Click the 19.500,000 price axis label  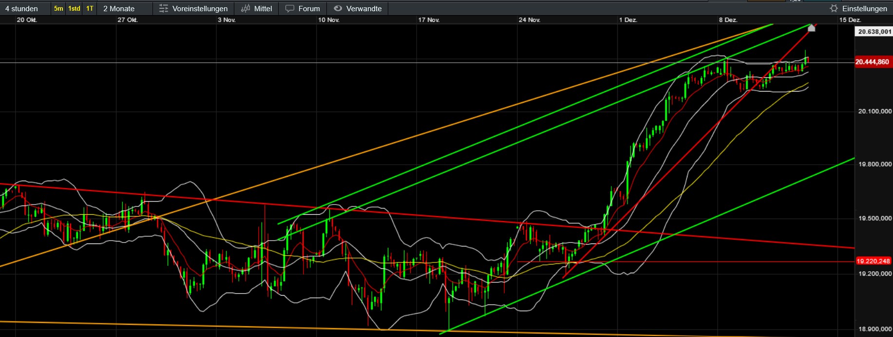(875, 218)
